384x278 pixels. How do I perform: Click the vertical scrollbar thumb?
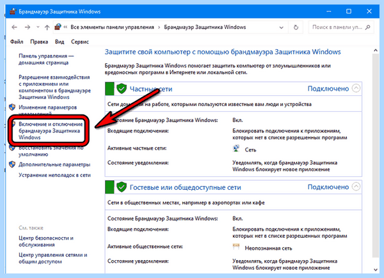click(x=376, y=155)
